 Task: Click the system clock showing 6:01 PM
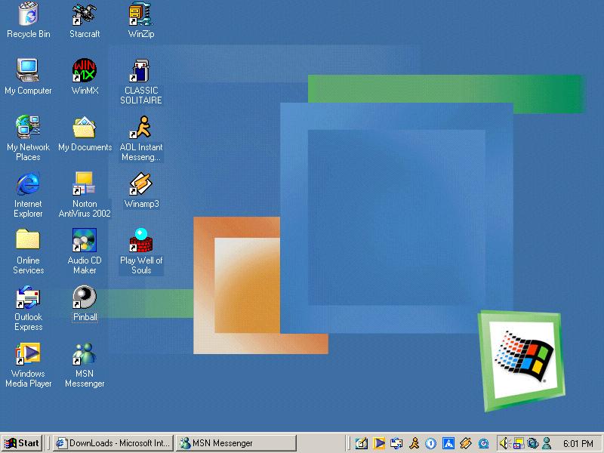click(578, 443)
